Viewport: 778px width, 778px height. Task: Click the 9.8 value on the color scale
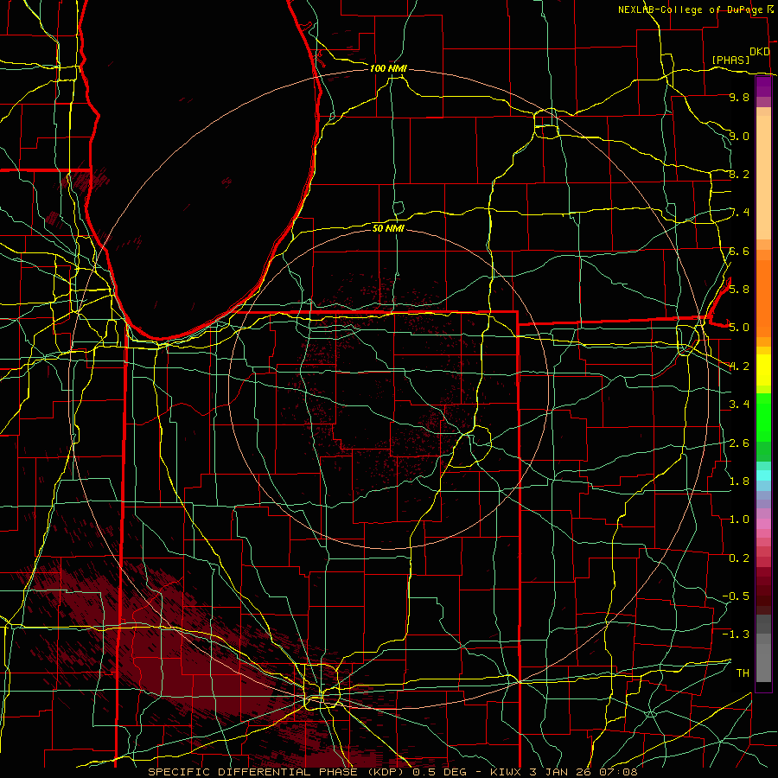(x=739, y=97)
